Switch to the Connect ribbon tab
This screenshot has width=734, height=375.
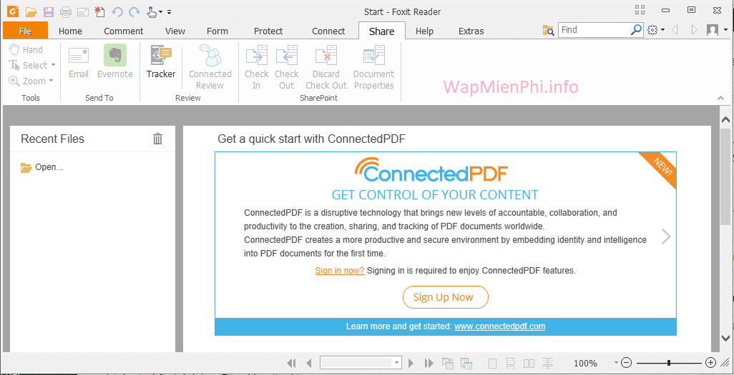(328, 31)
